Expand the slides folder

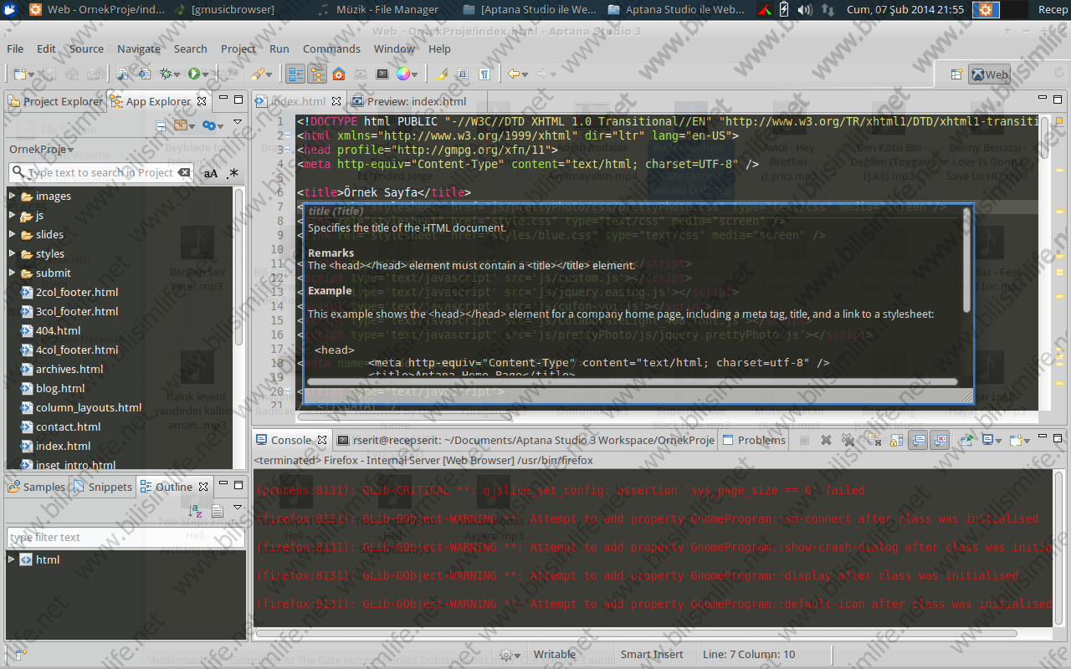[x=12, y=234]
